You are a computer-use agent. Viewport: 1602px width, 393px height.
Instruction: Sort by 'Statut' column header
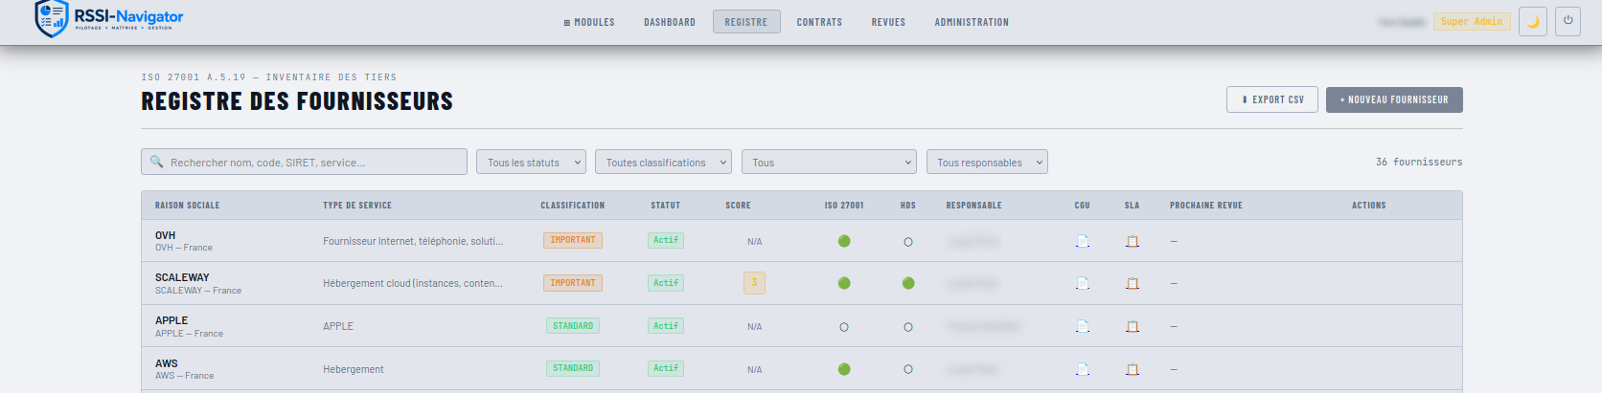[666, 206]
